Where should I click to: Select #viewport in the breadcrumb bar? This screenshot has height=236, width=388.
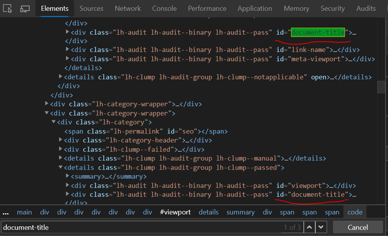click(x=175, y=212)
